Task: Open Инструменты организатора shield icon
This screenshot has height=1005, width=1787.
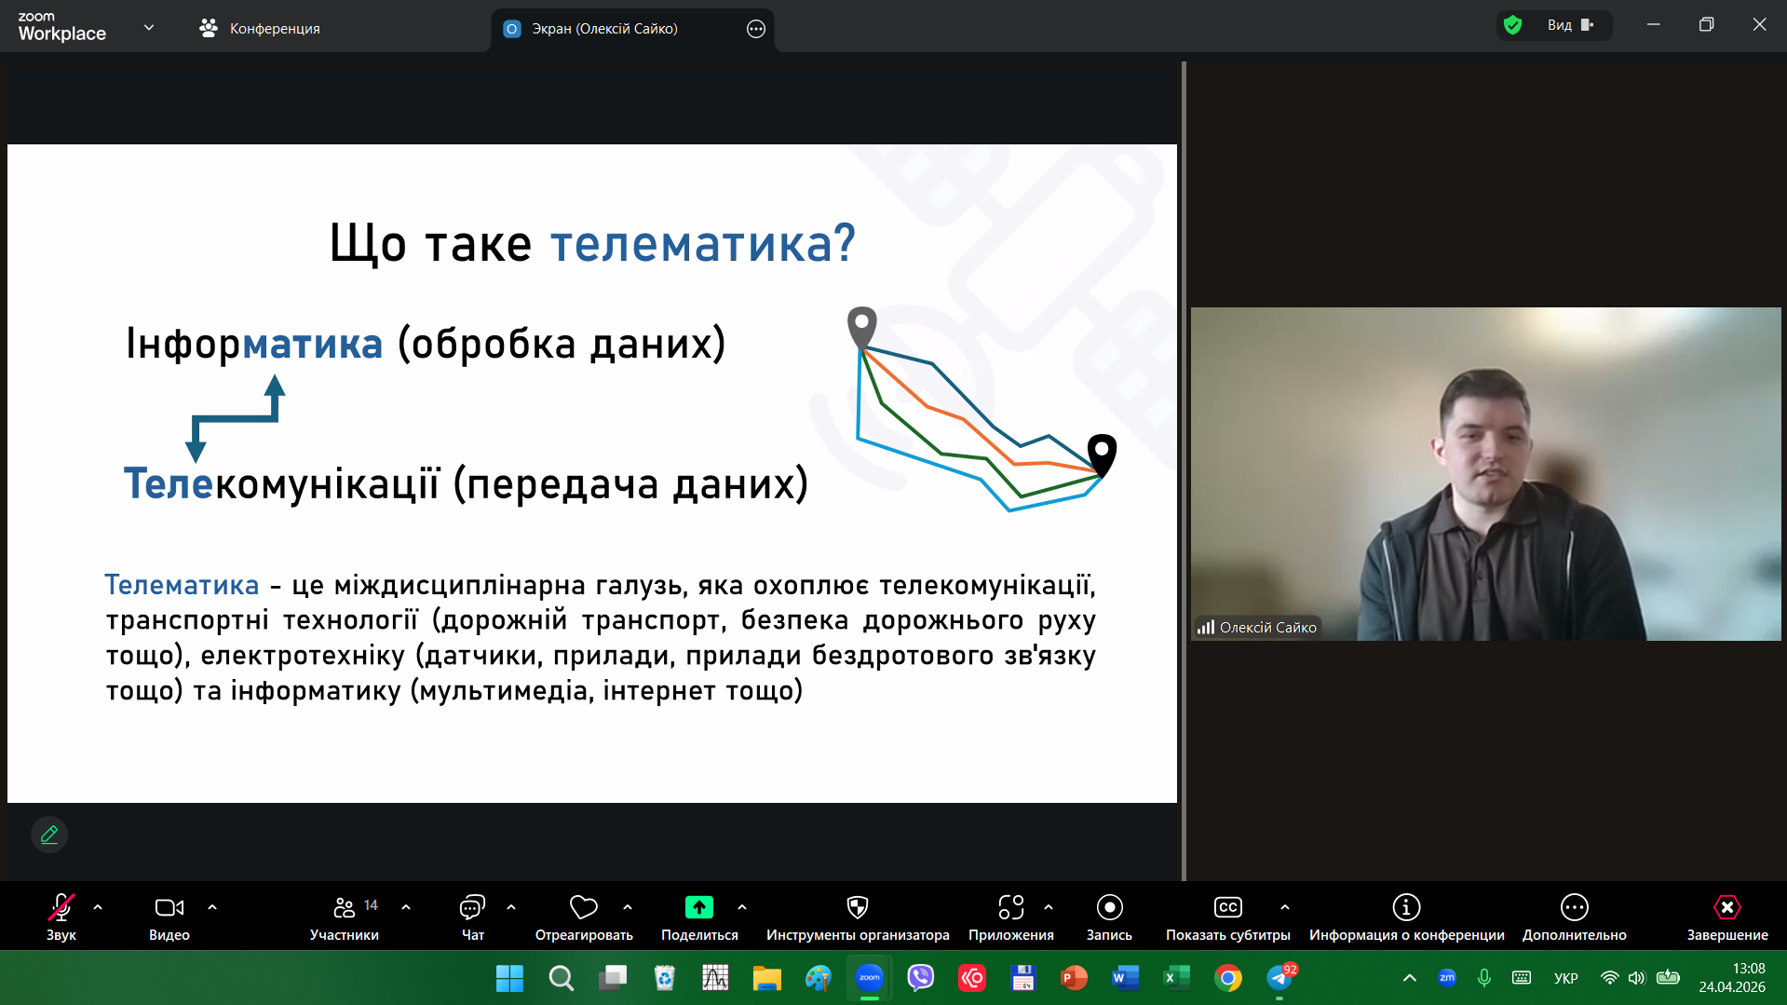Action: point(857,908)
